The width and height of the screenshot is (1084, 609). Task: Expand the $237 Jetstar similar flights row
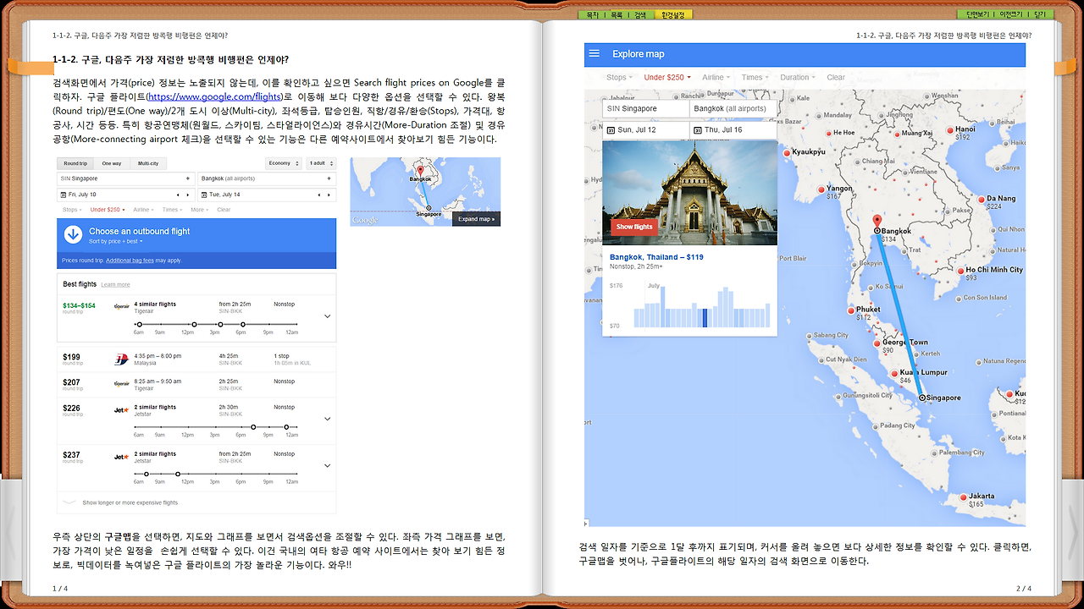click(327, 466)
